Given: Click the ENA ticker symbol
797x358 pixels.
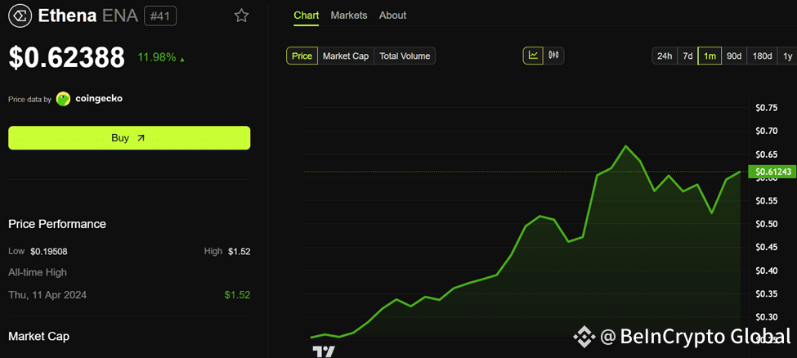Looking at the screenshot, I should (120, 16).
